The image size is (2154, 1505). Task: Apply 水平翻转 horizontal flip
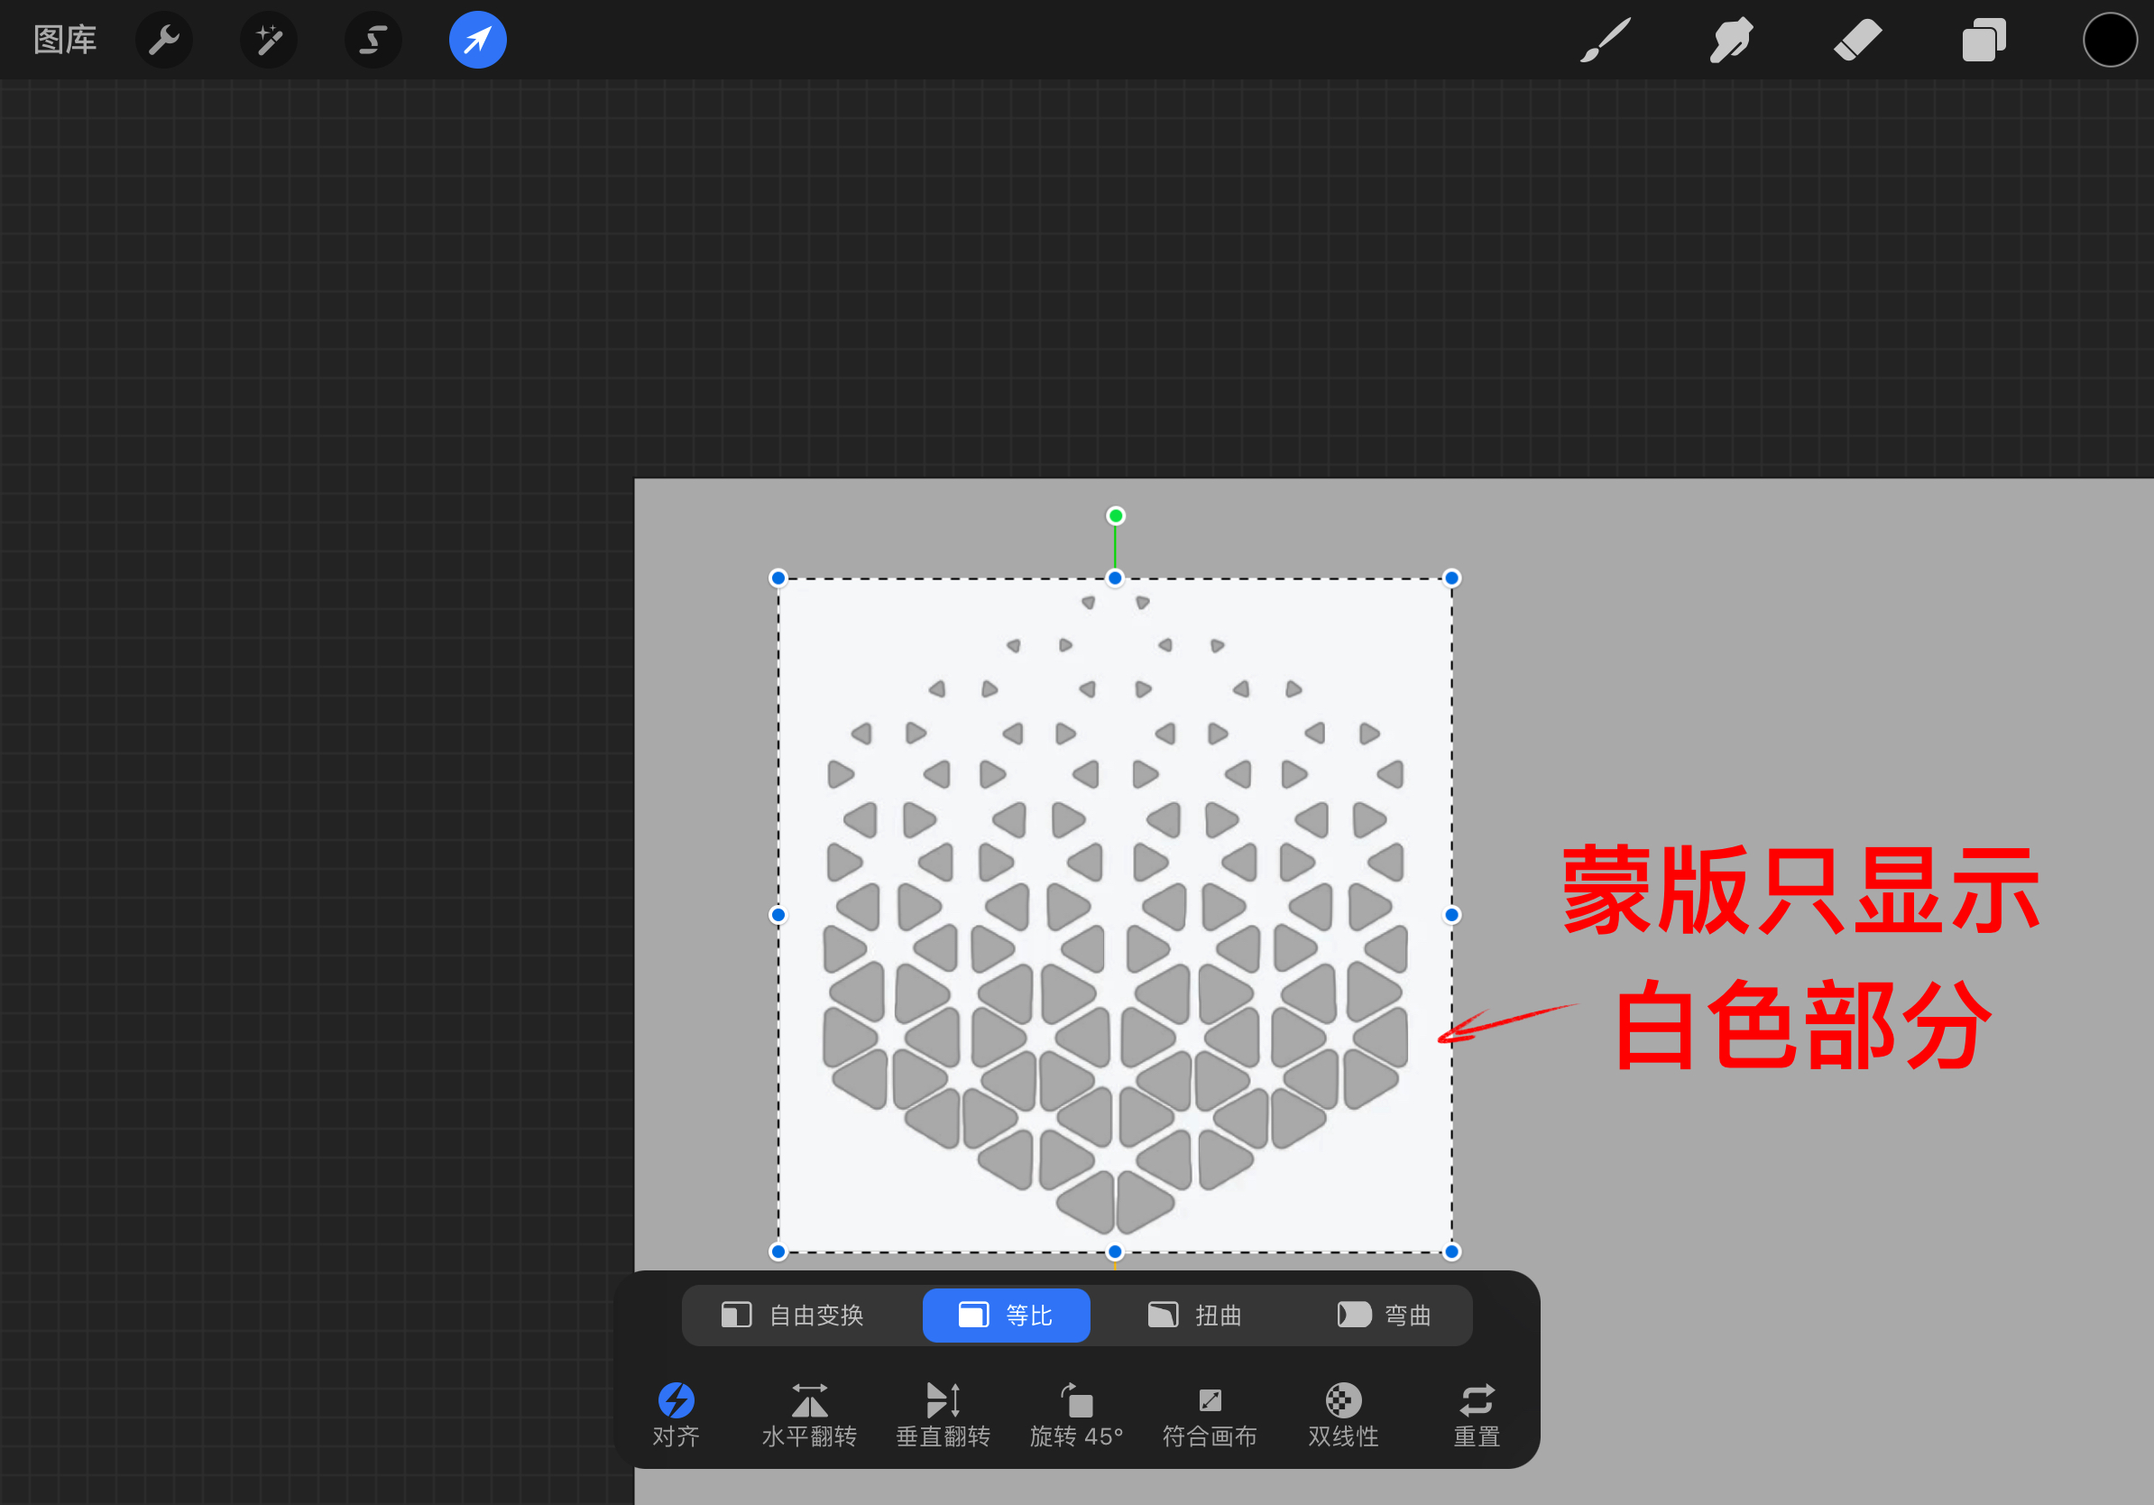click(809, 1413)
